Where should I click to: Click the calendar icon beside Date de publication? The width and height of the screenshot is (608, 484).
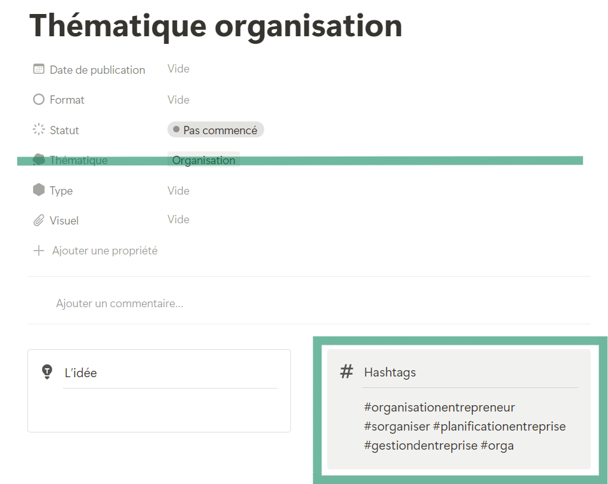(x=39, y=69)
